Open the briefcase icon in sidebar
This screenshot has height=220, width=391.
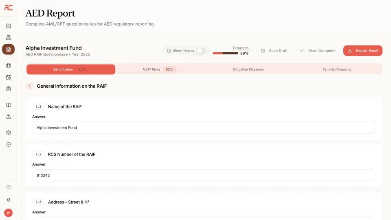pyautogui.click(x=9, y=65)
